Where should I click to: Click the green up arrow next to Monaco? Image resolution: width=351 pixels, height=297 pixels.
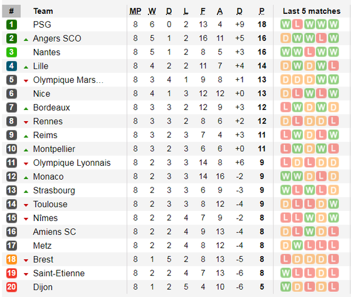(26, 178)
